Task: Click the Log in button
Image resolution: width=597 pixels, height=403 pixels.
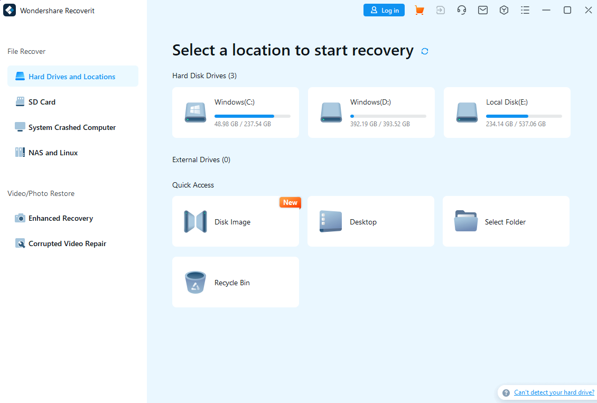Action: [x=384, y=10]
